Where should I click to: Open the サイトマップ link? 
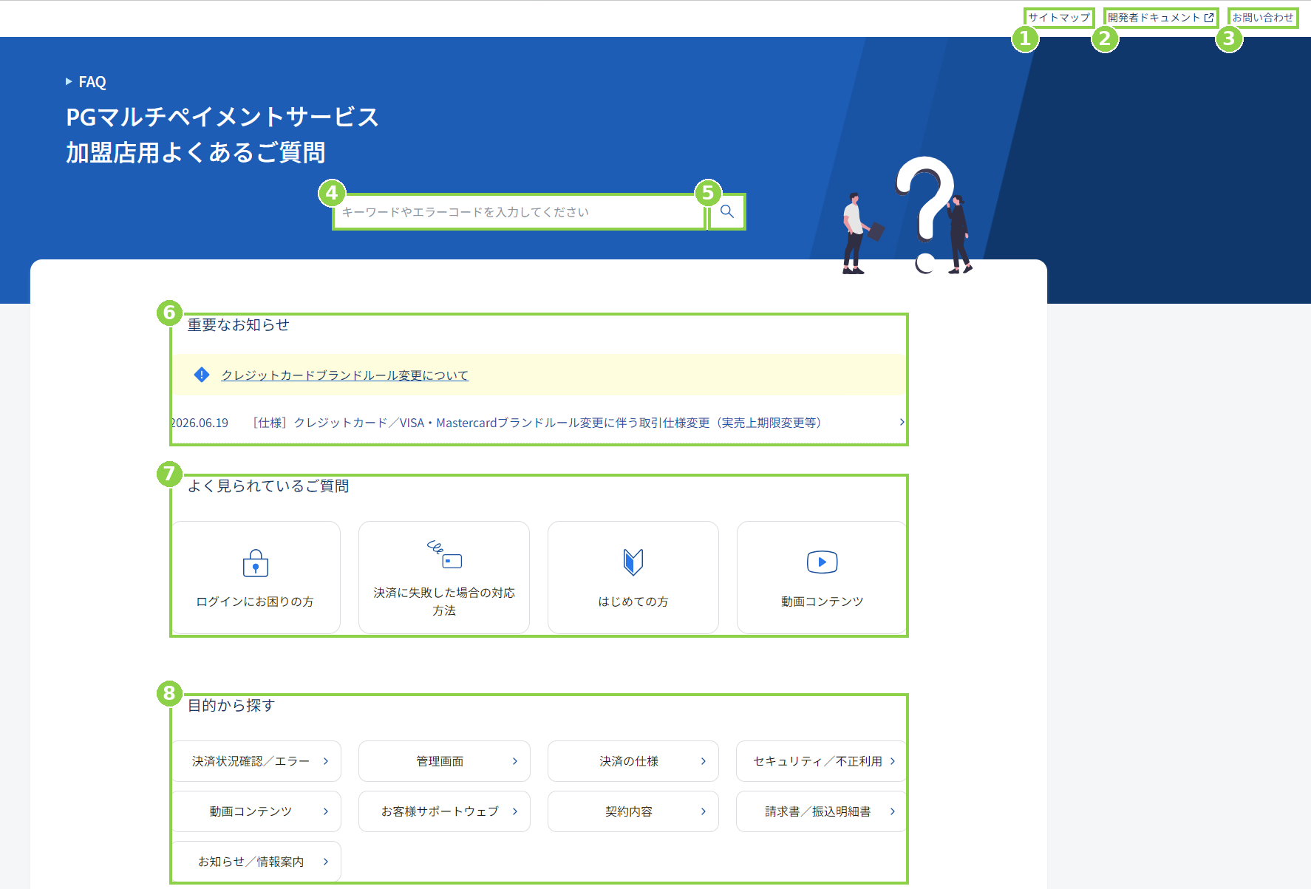tap(1059, 18)
